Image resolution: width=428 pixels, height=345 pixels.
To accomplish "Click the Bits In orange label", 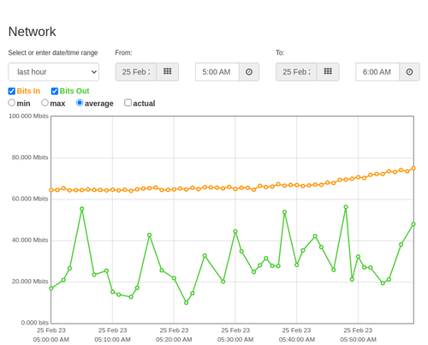I will point(28,91).
